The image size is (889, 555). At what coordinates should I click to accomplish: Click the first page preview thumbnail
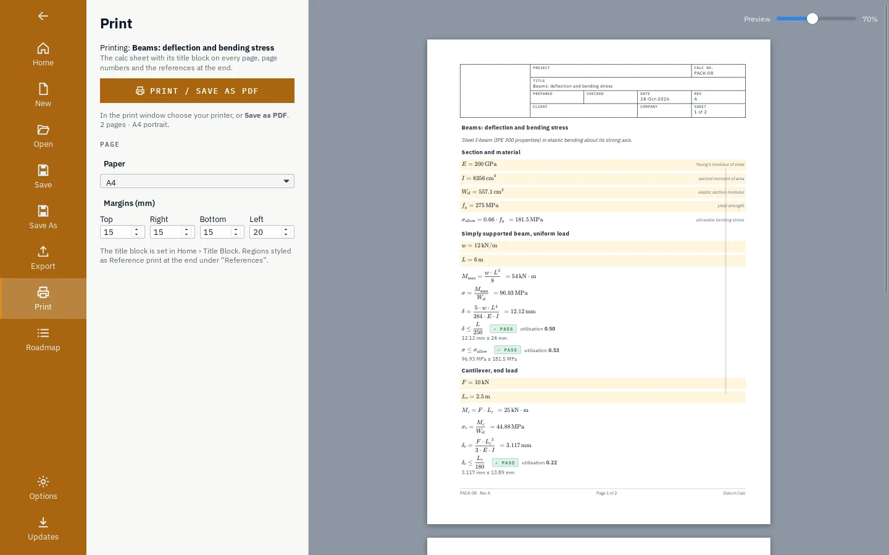pyautogui.click(x=599, y=282)
